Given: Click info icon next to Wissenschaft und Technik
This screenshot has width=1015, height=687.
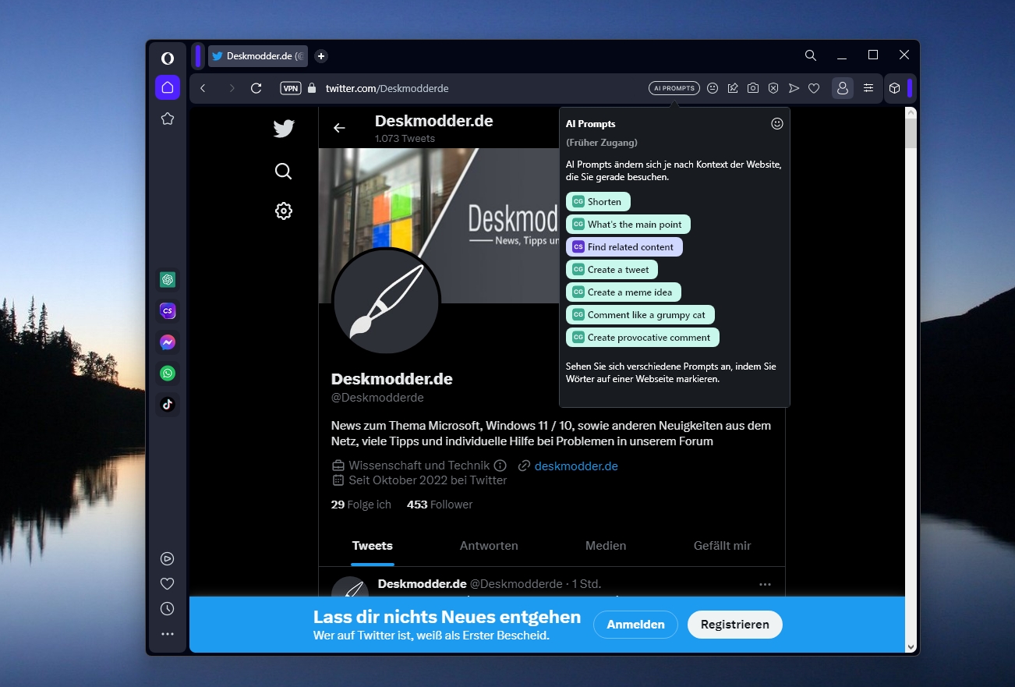Looking at the screenshot, I should [500, 466].
